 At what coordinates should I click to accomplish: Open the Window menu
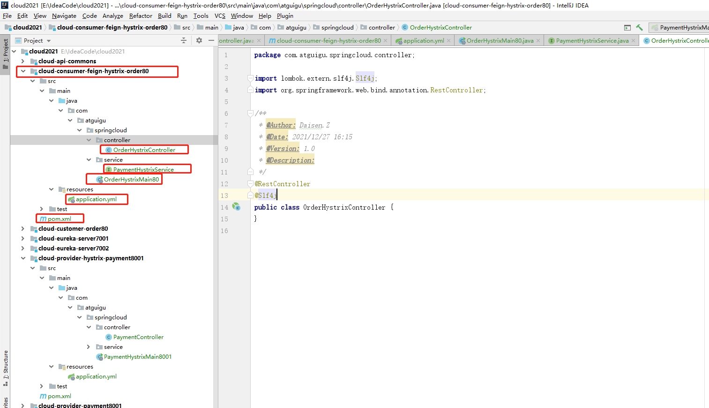[x=242, y=16]
